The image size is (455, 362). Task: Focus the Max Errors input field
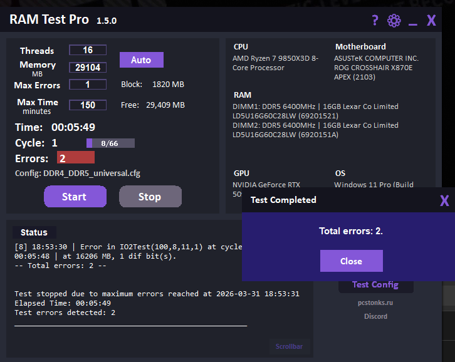(88, 85)
